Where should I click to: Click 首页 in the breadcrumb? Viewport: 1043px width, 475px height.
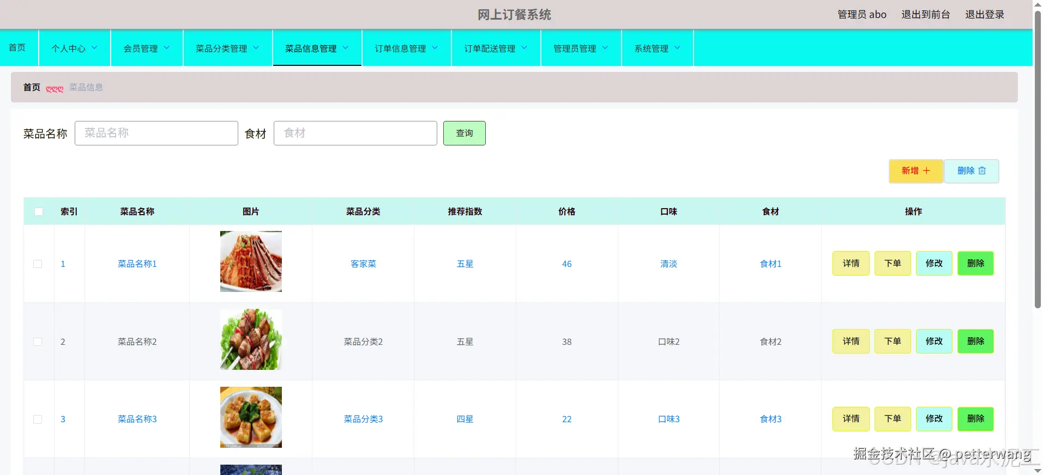32,87
